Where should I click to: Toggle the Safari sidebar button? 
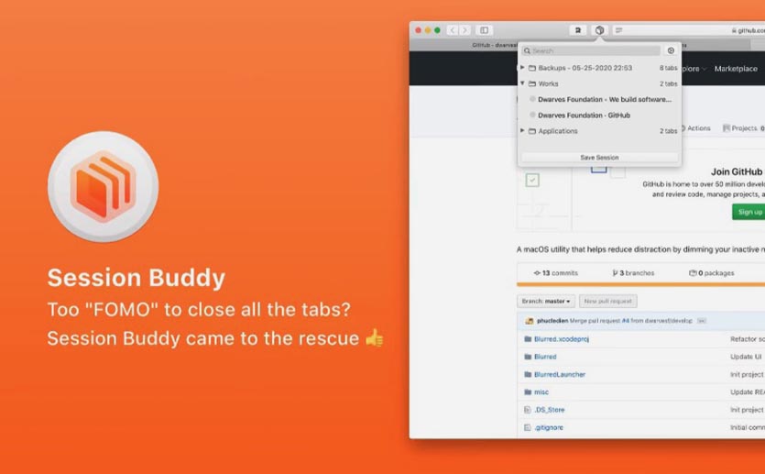tap(484, 30)
